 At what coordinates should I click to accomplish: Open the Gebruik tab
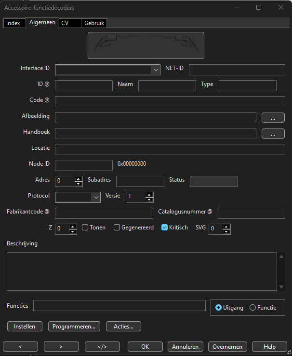click(93, 23)
